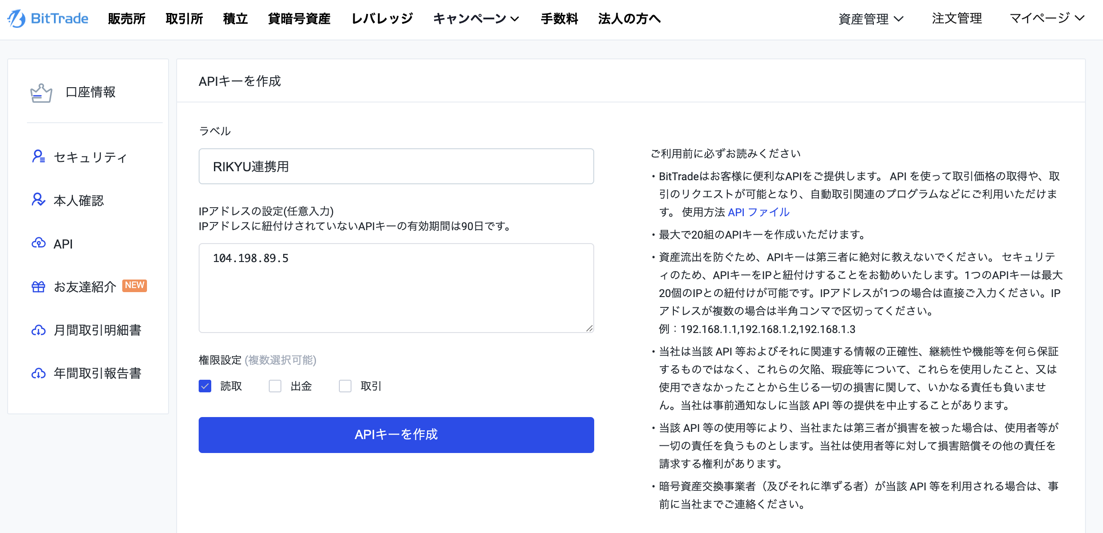Viewport: 1103px width, 533px height.
Task: Click the IP address textarea resize handle
Action: (589, 329)
